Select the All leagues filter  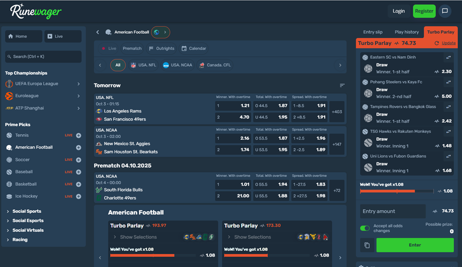coord(118,65)
